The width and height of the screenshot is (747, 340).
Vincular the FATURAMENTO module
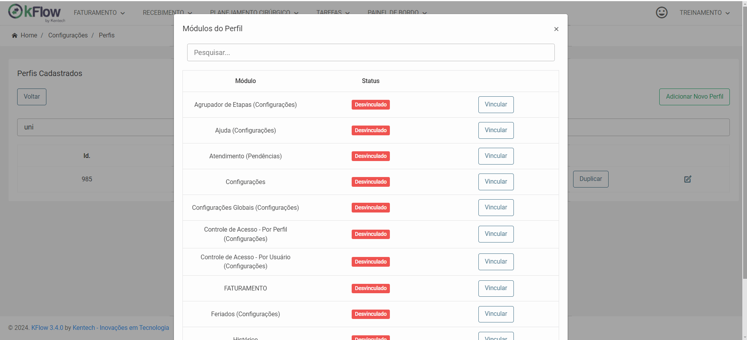pos(496,288)
